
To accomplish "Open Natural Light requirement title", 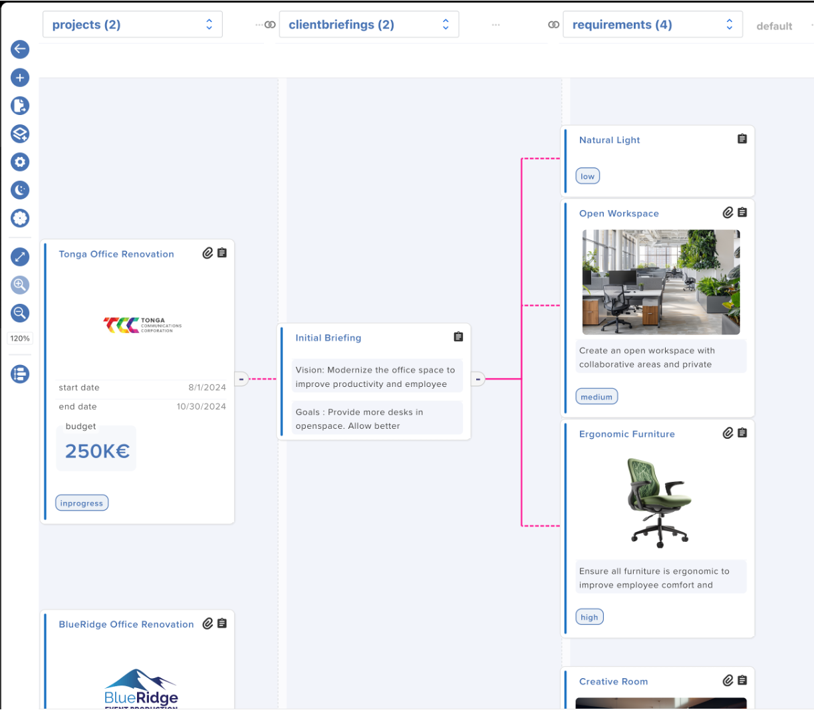I will pyautogui.click(x=610, y=140).
